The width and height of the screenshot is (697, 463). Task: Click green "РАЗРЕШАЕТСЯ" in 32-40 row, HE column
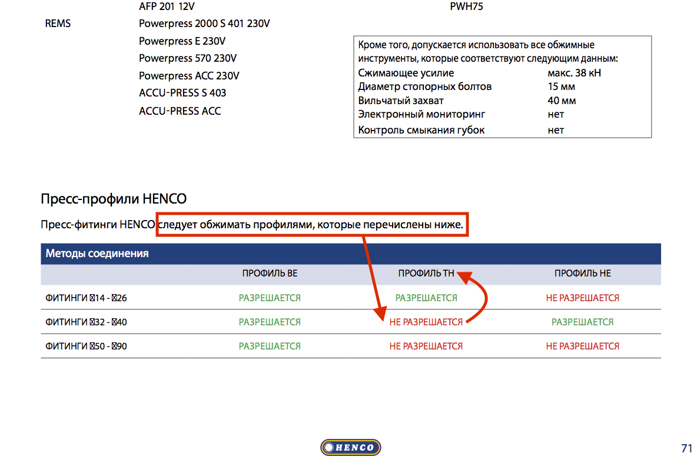point(582,322)
